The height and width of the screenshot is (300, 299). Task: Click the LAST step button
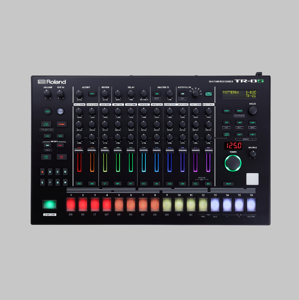click(47, 136)
